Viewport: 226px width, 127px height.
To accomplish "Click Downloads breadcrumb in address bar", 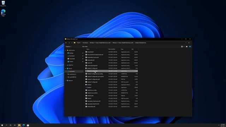I will (85, 43).
